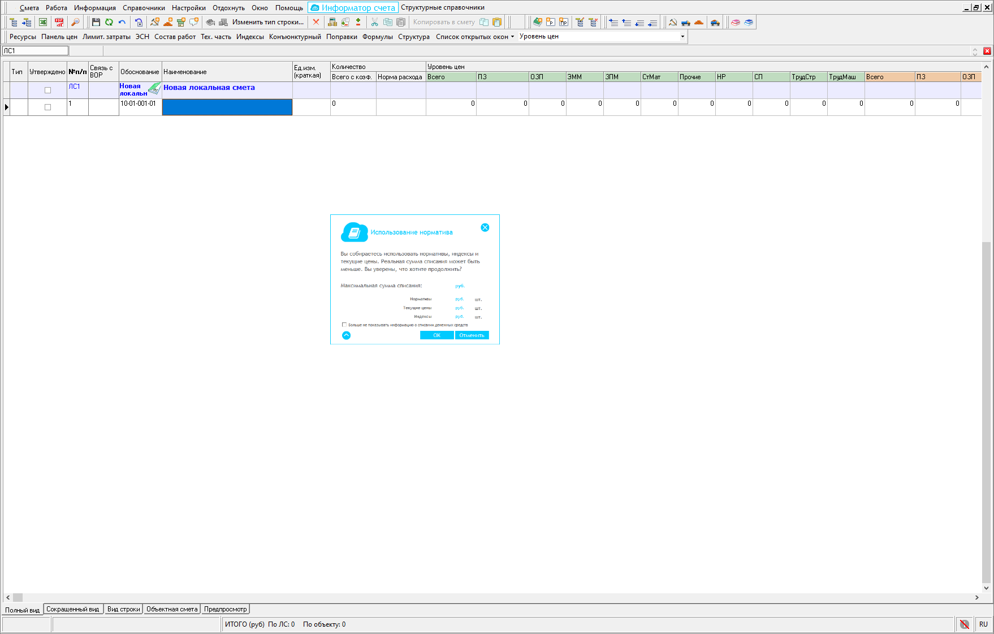Click the scissors cut icon
The image size is (994, 634).
[374, 22]
